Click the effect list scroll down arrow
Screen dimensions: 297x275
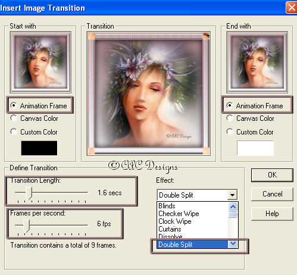coord(233,244)
